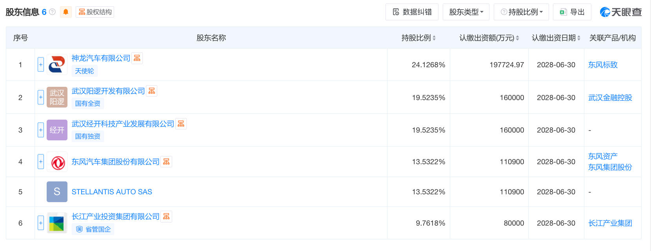Click the 省管国企 tag
651x251 pixels.
click(x=93, y=229)
